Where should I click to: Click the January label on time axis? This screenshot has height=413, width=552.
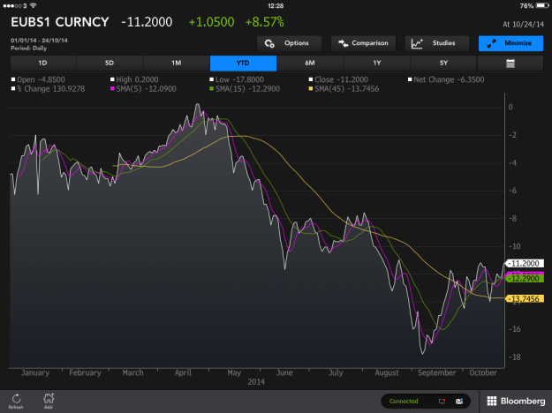point(35,373)
